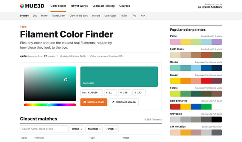Screen dimensions: 242x142
Task: Go to How It Works page
Action: [x=79, y=6]
